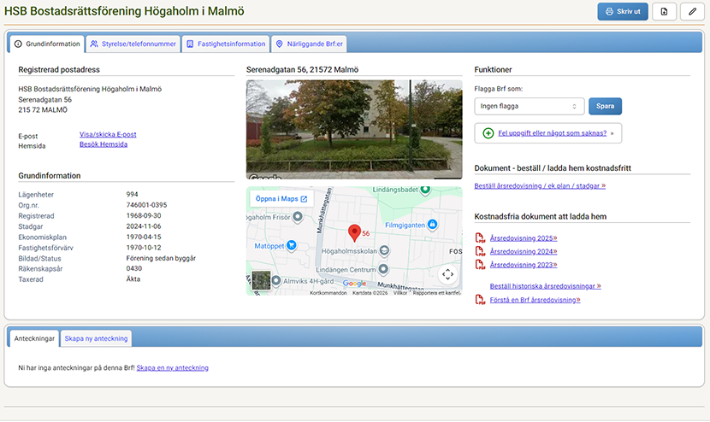710x422 pixels.
Task: Download Årsredovisning 2024 link
Action: [x=524, y=251]
